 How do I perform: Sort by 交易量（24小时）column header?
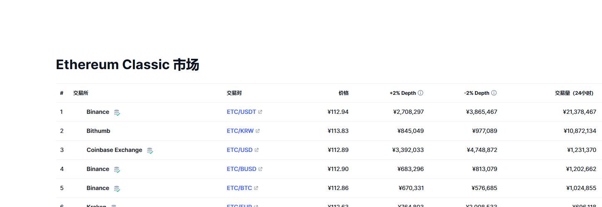[574, 93]
